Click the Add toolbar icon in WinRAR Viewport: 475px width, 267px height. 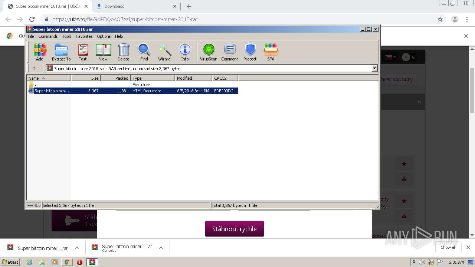40,52
